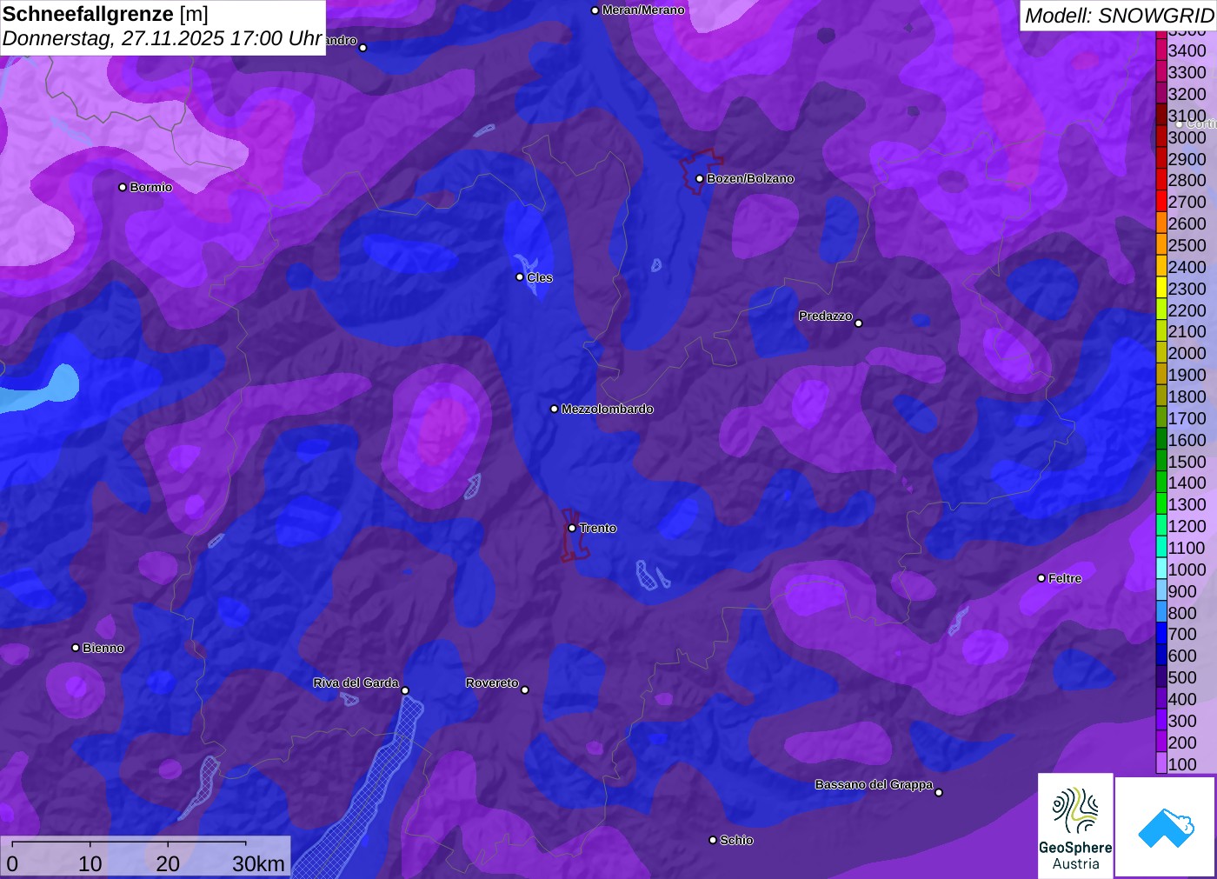Select the 3400 m legend color swatch
The image size is (1217, 879).
click(x=1160, y=50)
